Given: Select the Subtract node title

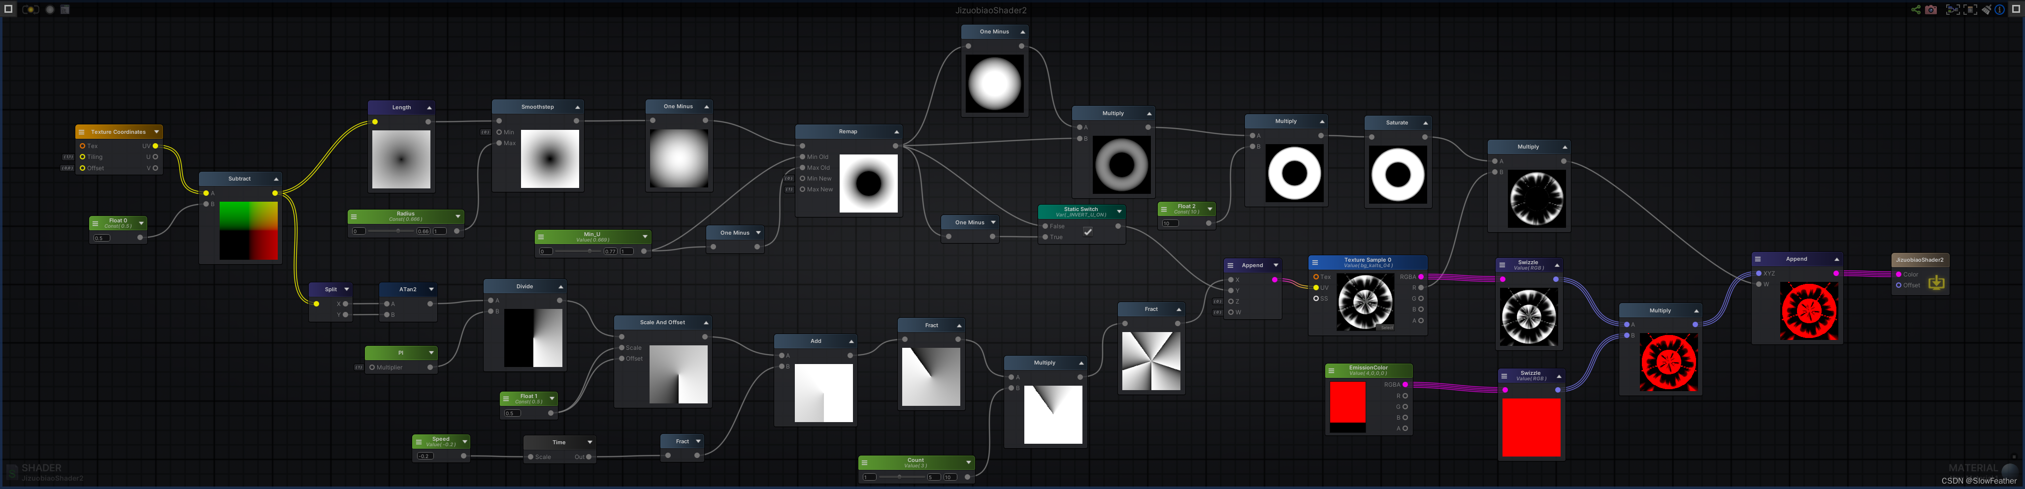Looking at the screenshot, I should (240, 179).
